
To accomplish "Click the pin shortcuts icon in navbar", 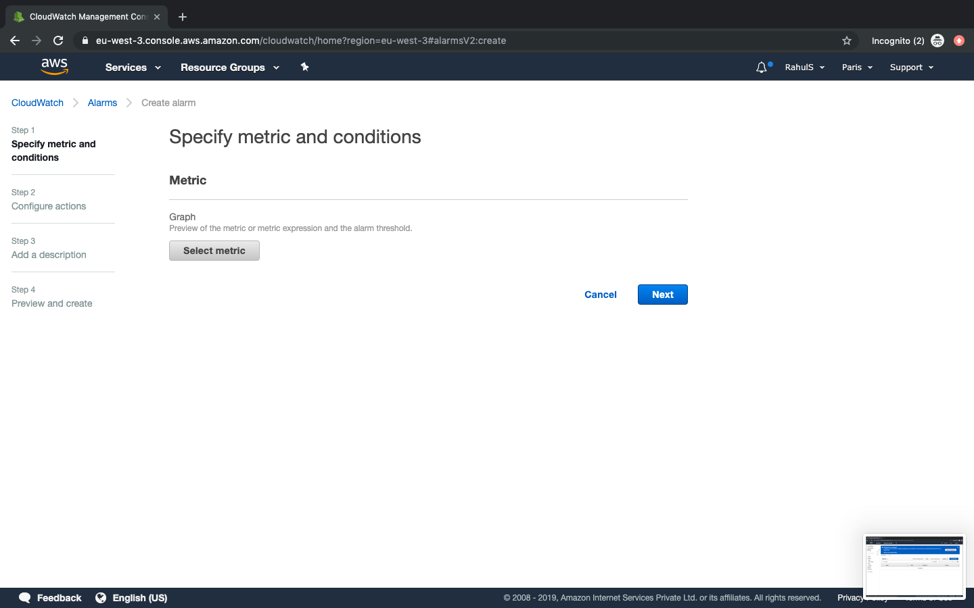I will pyautogui.click(x=304, y=67).
